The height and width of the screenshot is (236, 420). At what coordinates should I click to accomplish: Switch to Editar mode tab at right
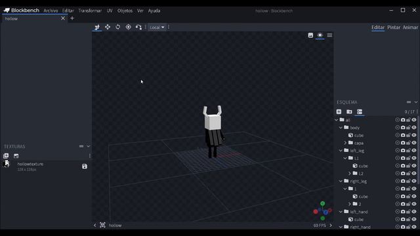pyautogui.click(x=378, y=28)
